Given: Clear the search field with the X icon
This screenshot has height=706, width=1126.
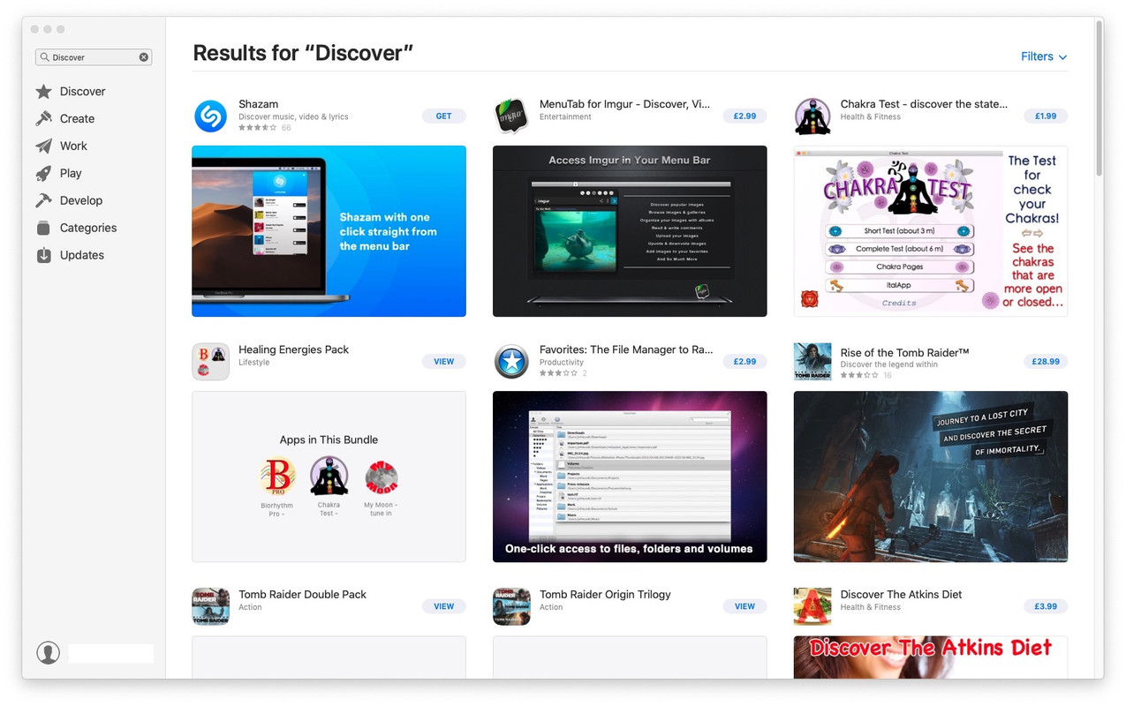Looking at the screenshot, I should [144, 57].
